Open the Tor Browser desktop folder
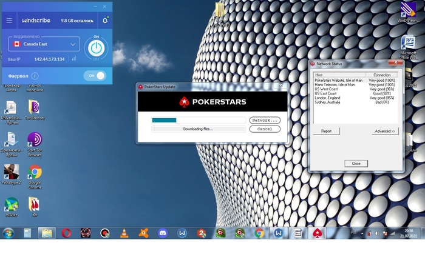Viewport: 425px width, 257px height. tap(35, 110)
